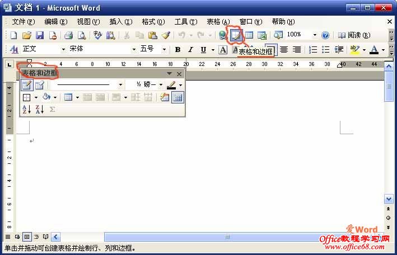Click the shading color paint bucket
397x255 pixels.
pos(46,97)
